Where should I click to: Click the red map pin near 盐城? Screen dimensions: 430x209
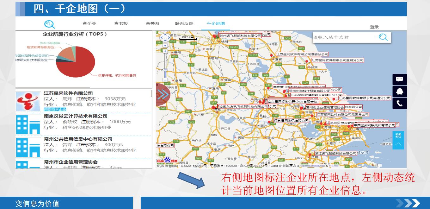307,62
